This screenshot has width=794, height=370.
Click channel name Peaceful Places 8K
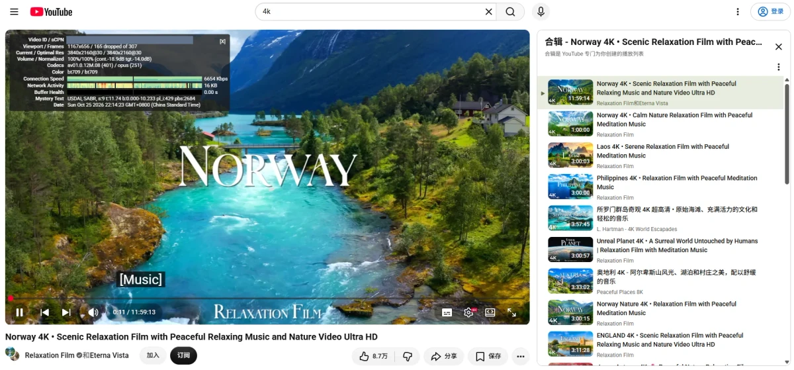[x=619, y=292]
